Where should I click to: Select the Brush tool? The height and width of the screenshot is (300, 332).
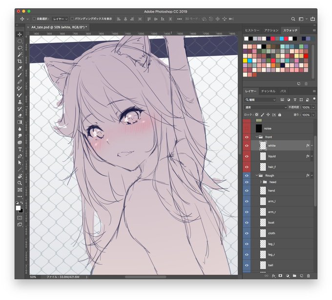pos(20,75)
